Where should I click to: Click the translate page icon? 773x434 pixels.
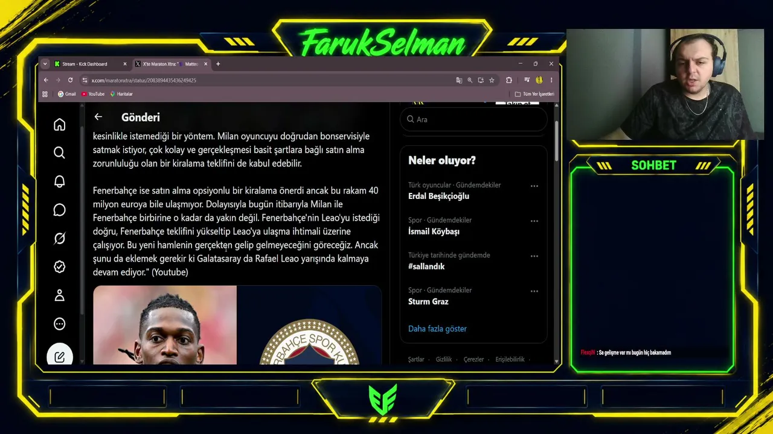(459, 80)
